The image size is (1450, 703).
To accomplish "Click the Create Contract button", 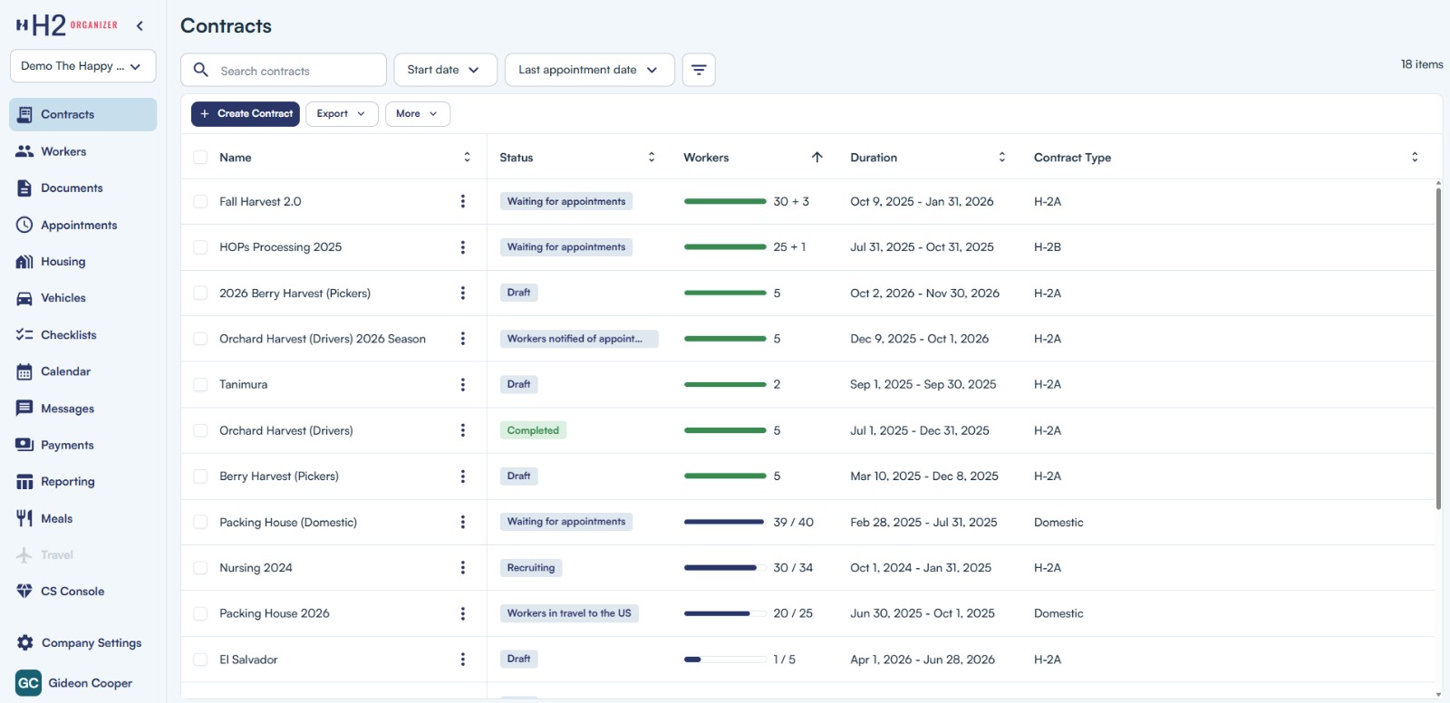I will click(245, 114).
